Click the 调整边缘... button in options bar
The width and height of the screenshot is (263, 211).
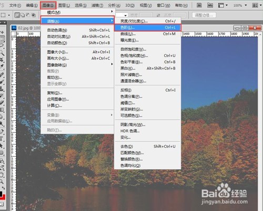point(204,15)
